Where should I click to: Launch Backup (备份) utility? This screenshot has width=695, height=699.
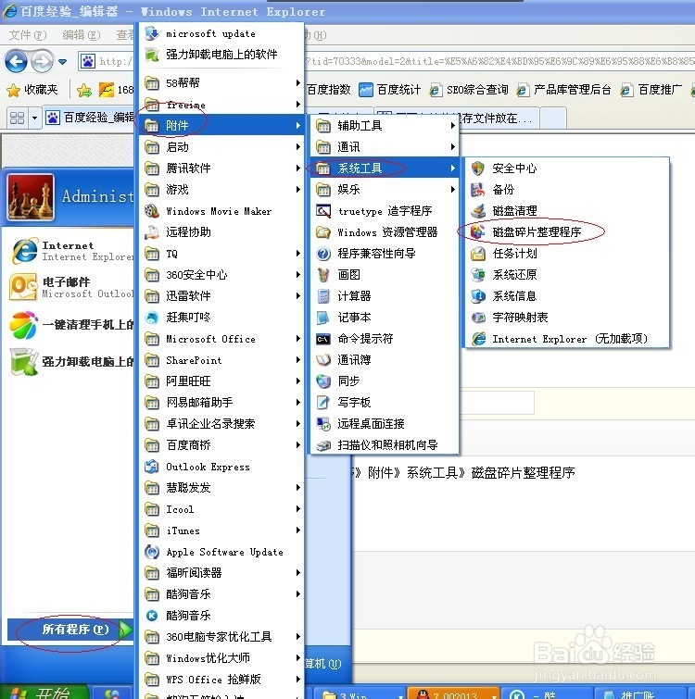(566, 190)
